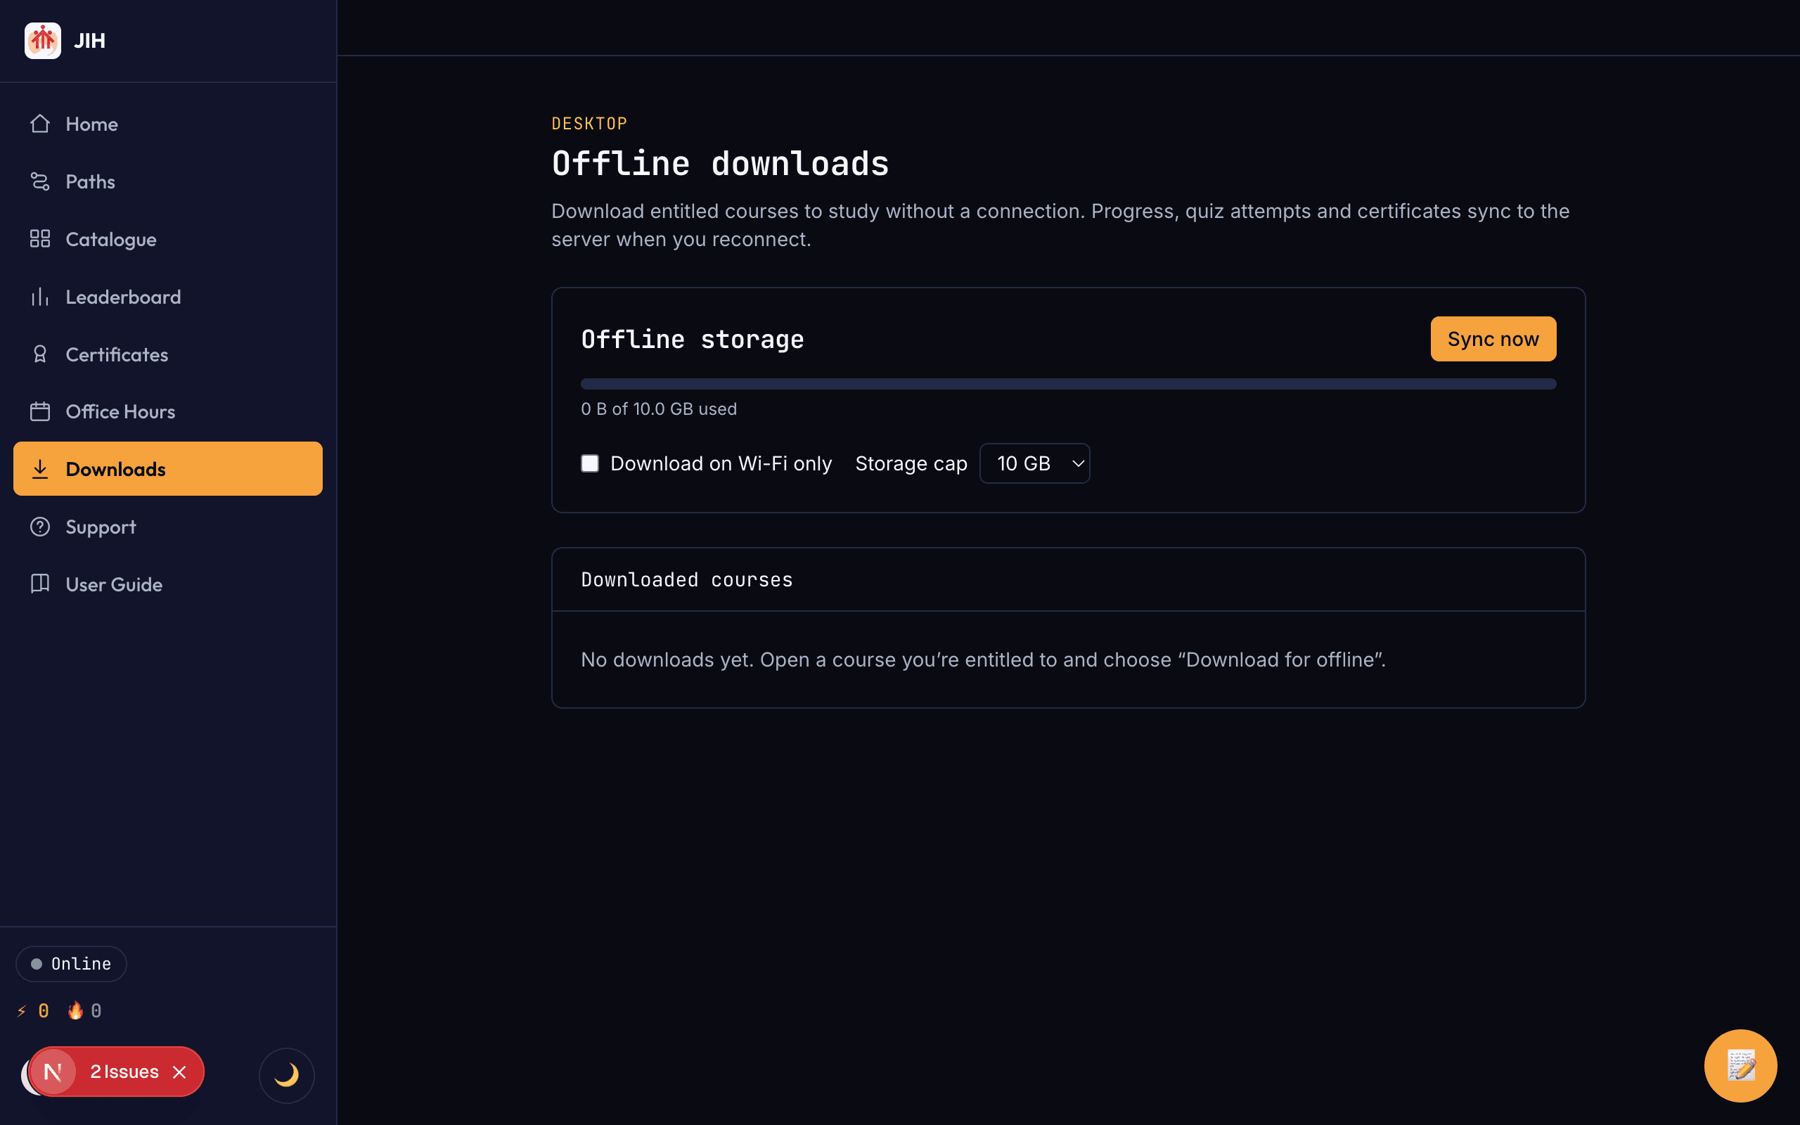Click the "Storage cap" label
Image resolution: width=1800 pixels, height=1125 pixels.
point(911,463)
